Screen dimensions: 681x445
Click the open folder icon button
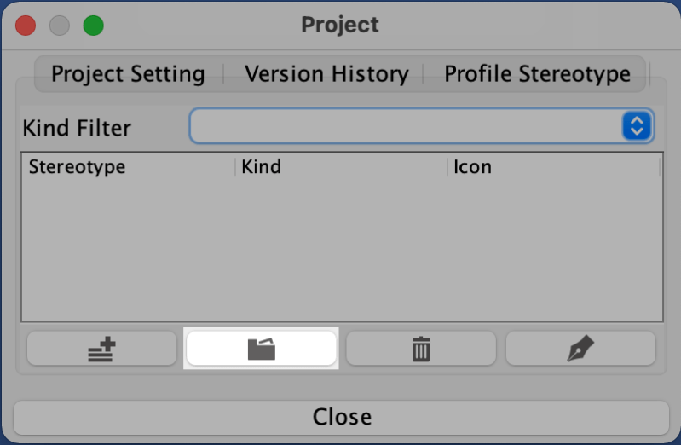pyautogui.click(x=261, y=349)
